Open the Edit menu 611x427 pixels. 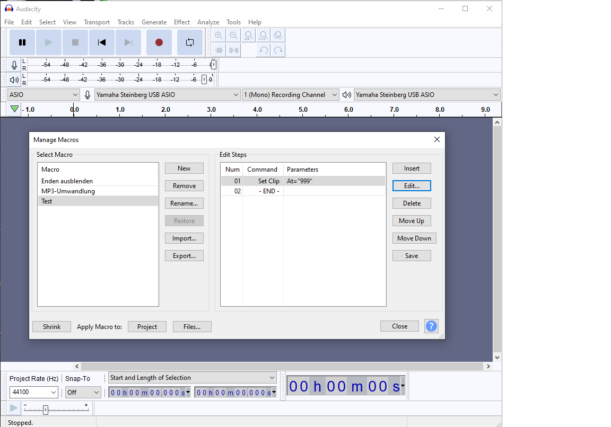point(27,22)
